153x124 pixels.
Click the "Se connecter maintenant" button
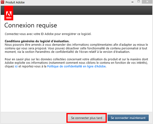pyautogui.click(x=128, y=118)
